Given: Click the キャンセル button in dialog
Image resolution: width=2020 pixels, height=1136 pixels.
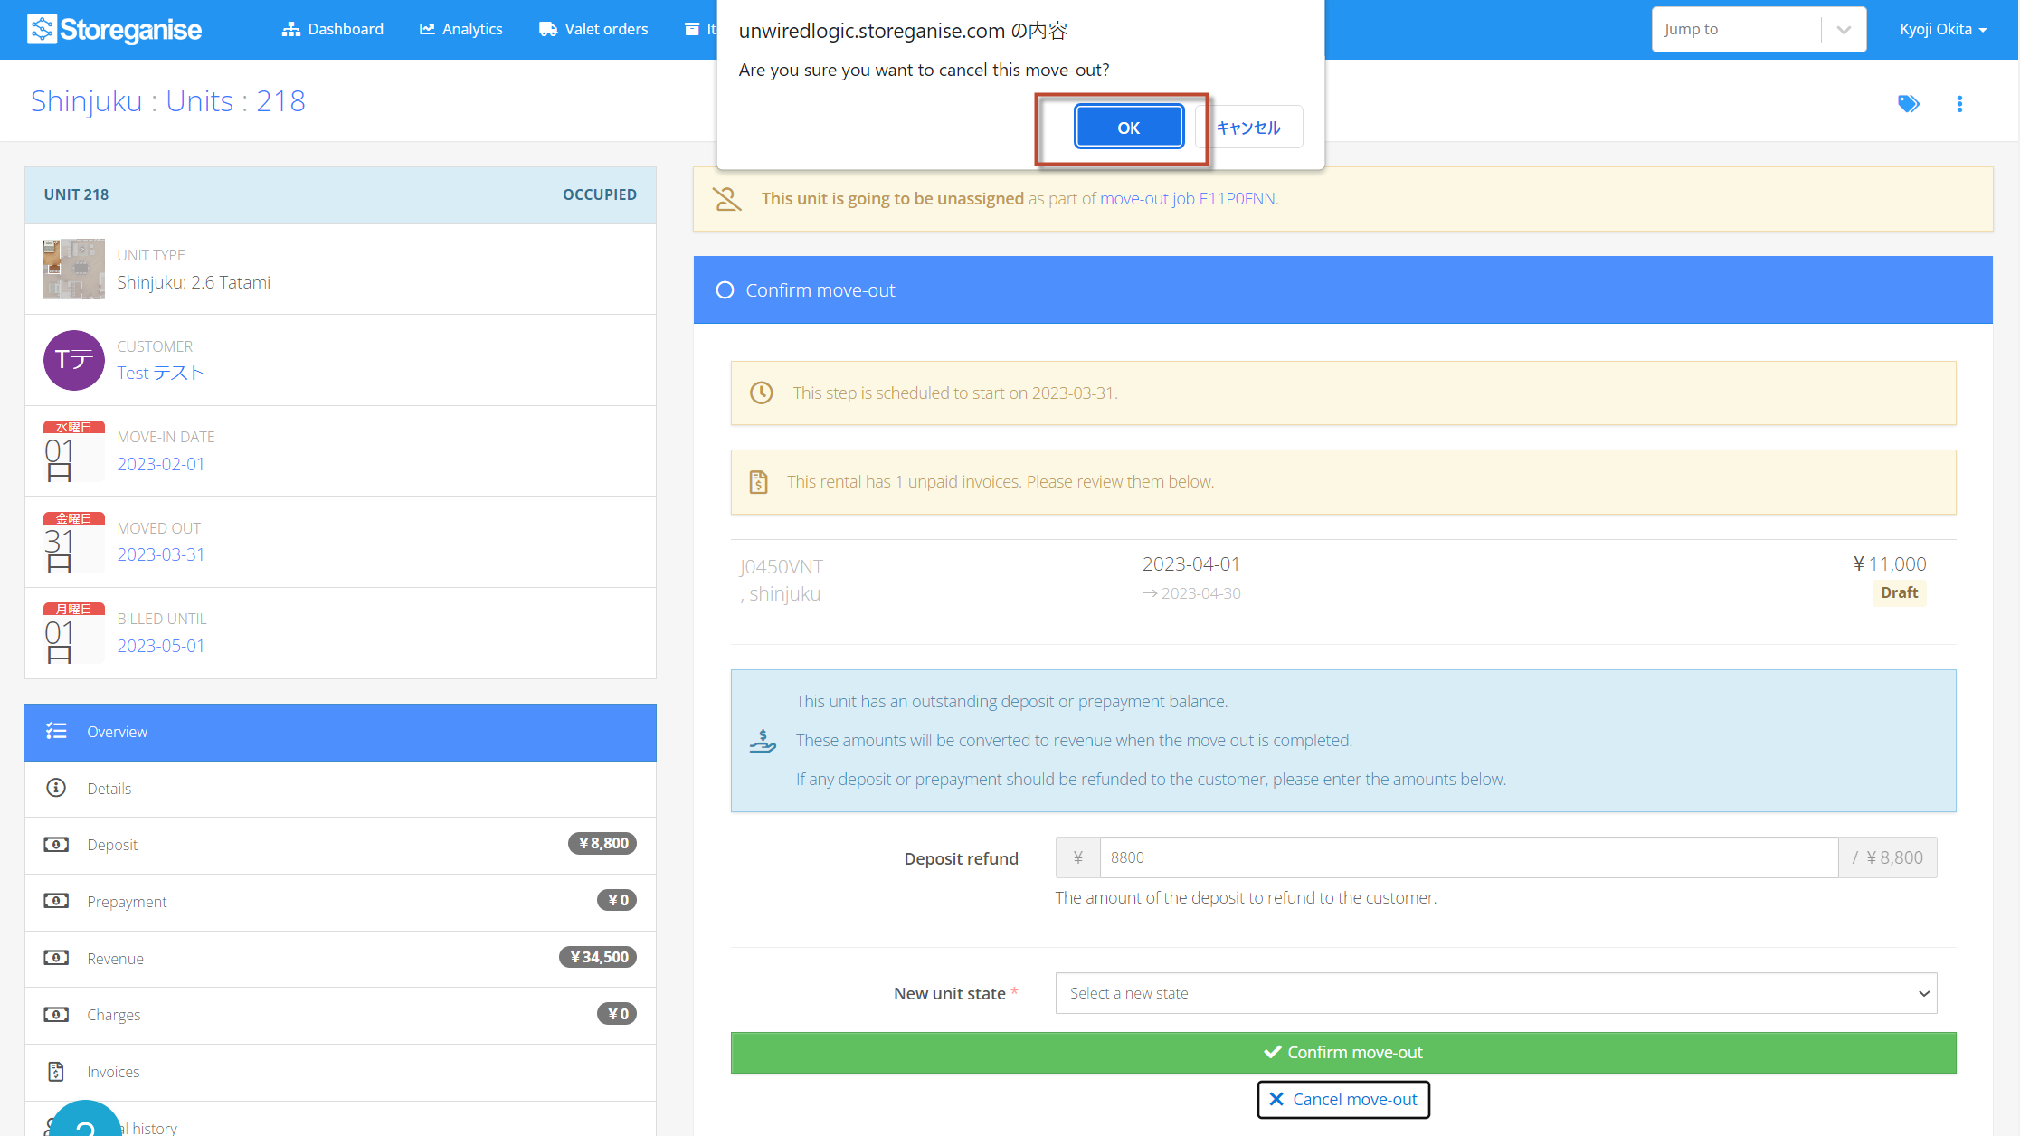Looking at the screenshot, I should coord(1248,128).
